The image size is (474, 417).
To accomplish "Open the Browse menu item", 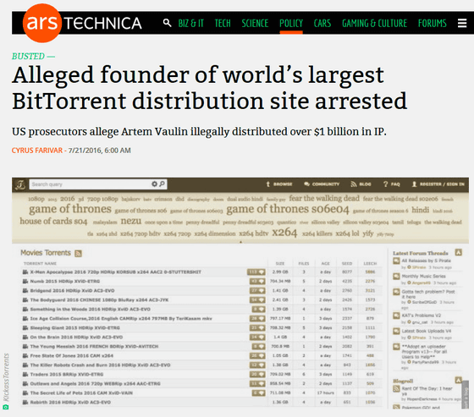I will click(x=279, y=184).
